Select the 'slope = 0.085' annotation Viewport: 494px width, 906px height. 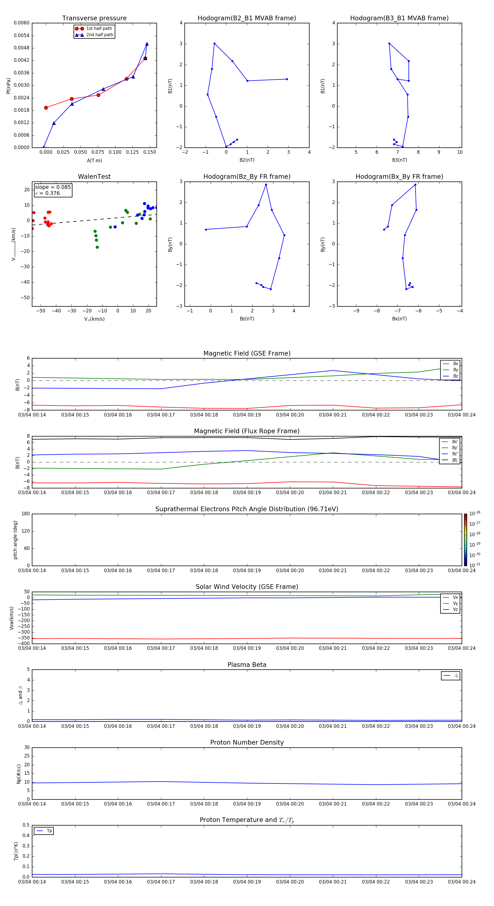(x=53, y=187)
